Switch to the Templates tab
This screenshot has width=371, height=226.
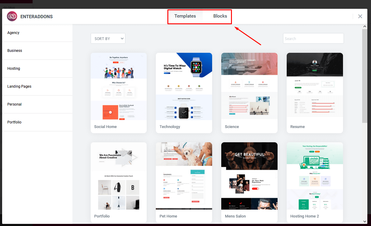tap(185, 16)
